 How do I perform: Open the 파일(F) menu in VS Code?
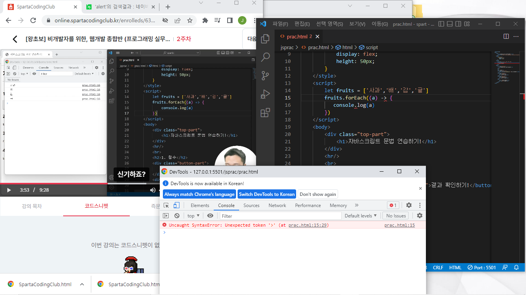(280, 24)
